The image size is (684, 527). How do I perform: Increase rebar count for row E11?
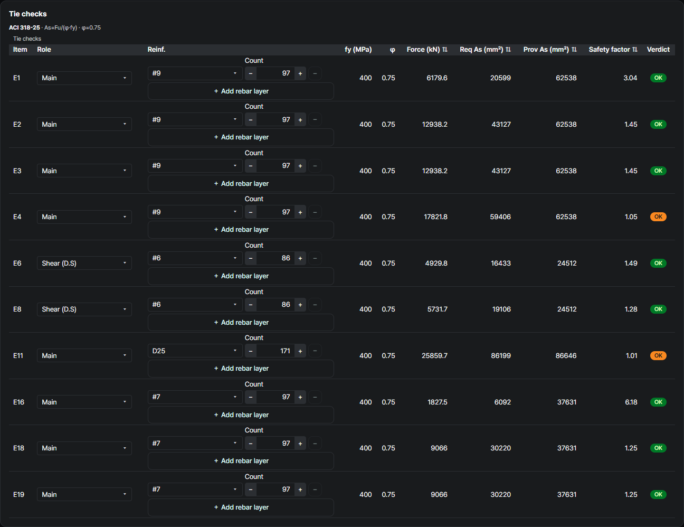pos(300,351)
